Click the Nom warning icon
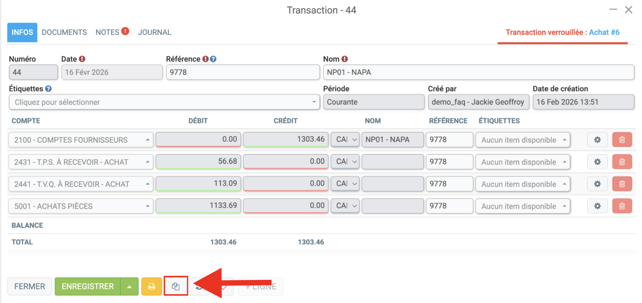The image size is (642, 303). pos(345,59)
